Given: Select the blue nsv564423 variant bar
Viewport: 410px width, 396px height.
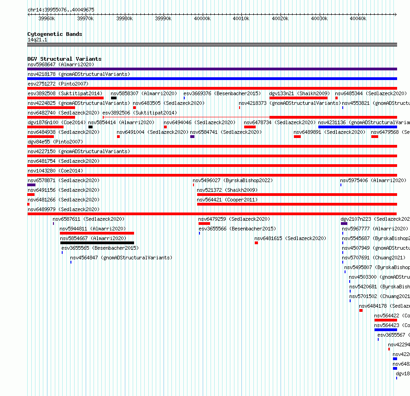Looking at the screenshot, I should pyautogui.click(x=386, y=330).
